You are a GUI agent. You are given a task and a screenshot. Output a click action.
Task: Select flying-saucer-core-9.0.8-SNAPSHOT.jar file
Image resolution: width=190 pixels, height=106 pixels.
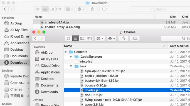127,100
